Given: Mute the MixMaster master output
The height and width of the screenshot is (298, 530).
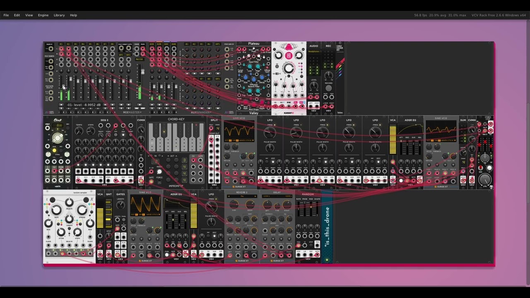Looking at the screenshot, I should (140, 104).
